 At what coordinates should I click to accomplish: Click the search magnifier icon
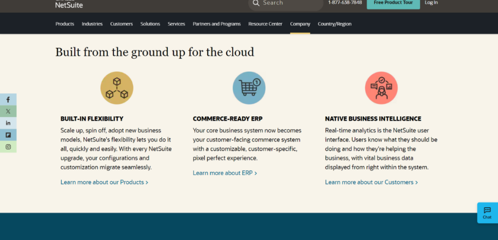(256, 3)
